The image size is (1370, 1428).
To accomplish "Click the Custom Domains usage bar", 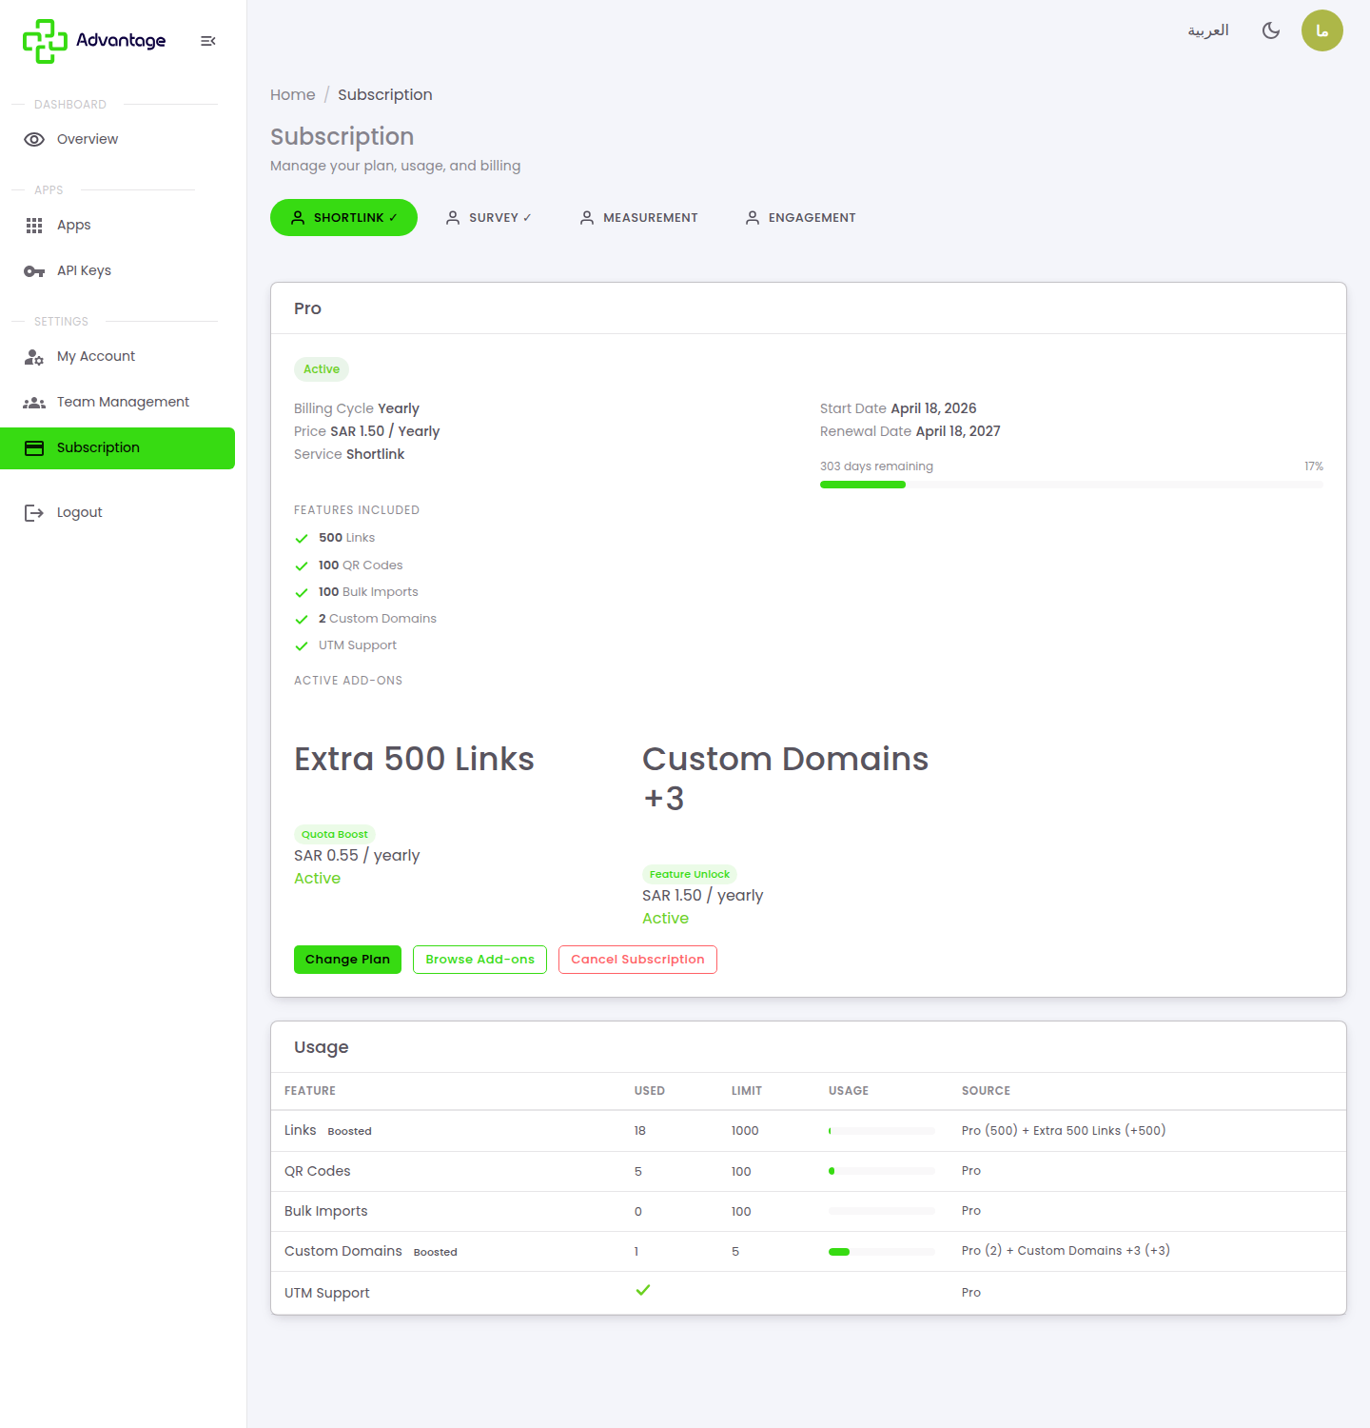I will 882,1252.
